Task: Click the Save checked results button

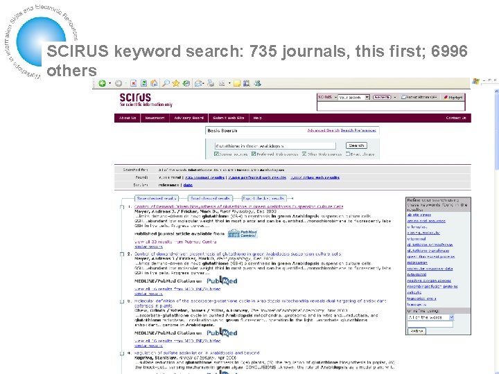Action: coord(157,199)
